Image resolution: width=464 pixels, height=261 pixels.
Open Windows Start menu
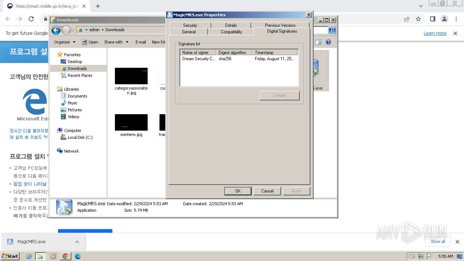pyautogui.click(x=10, y=256)
